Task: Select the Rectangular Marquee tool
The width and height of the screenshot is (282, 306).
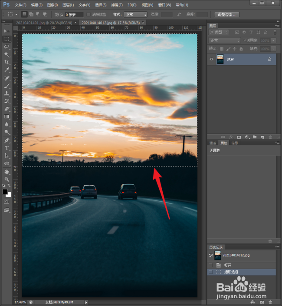Action: (x=7, y=39)
